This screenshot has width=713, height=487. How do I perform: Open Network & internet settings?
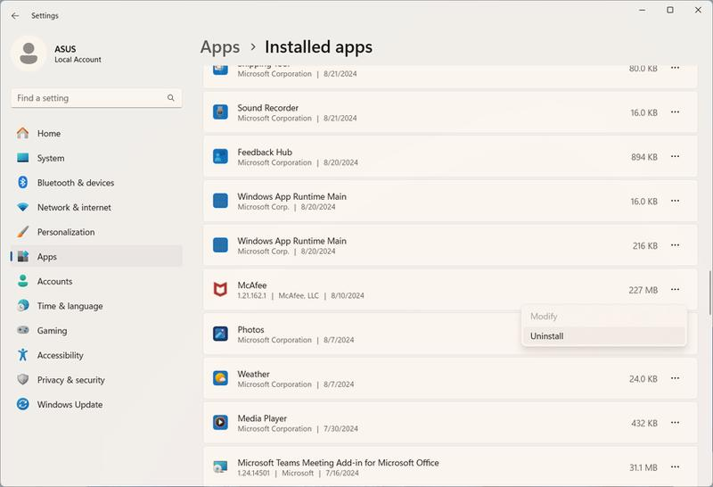click(x=96, y=207)
